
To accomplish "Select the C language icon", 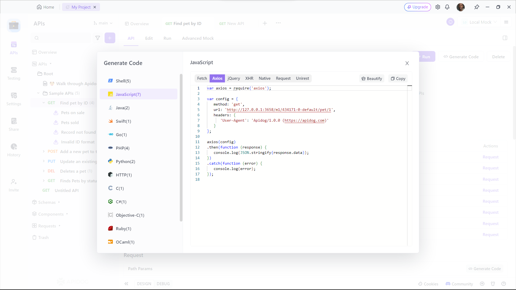I will pyautogui.click(x=110, y=188).
